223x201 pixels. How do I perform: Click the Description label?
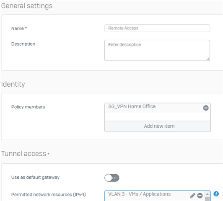23,44
